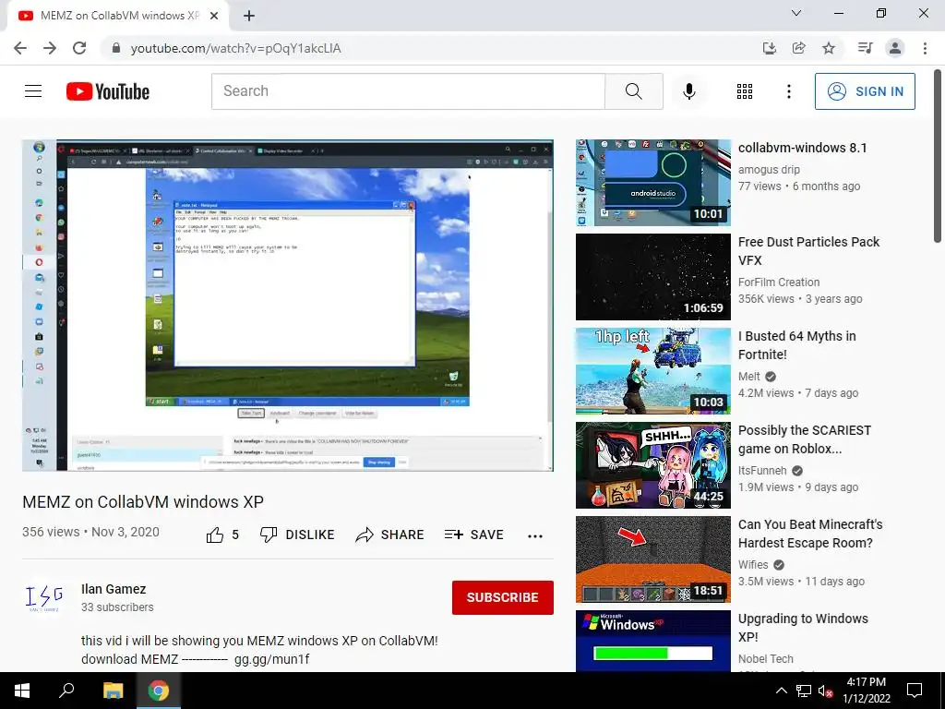Open Free Dust Particles Pack thumbnail
This screenshot has height=709, width=945.
pos(652,277)
